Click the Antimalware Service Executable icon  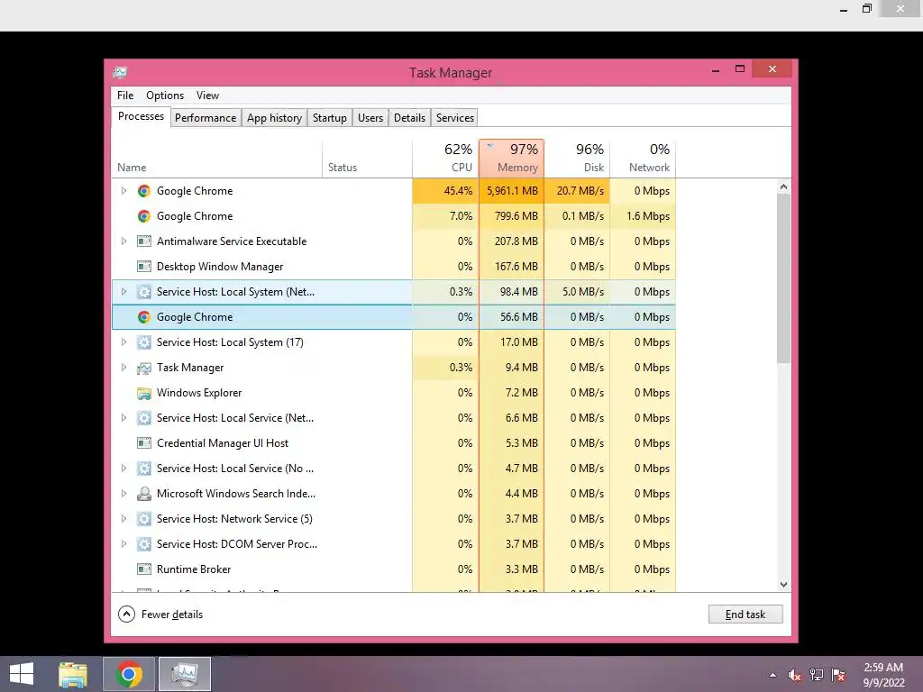(x=144, y=241)
